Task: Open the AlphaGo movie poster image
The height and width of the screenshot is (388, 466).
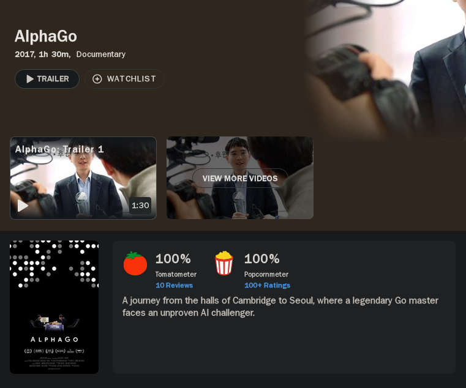Action: click(x=54, y=307)
